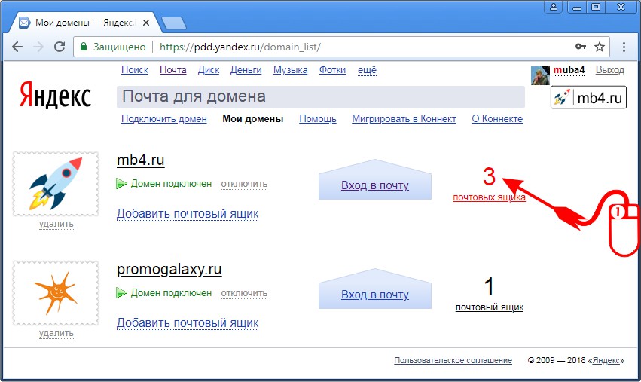Open the muba4 account menu

click(569, 70)
